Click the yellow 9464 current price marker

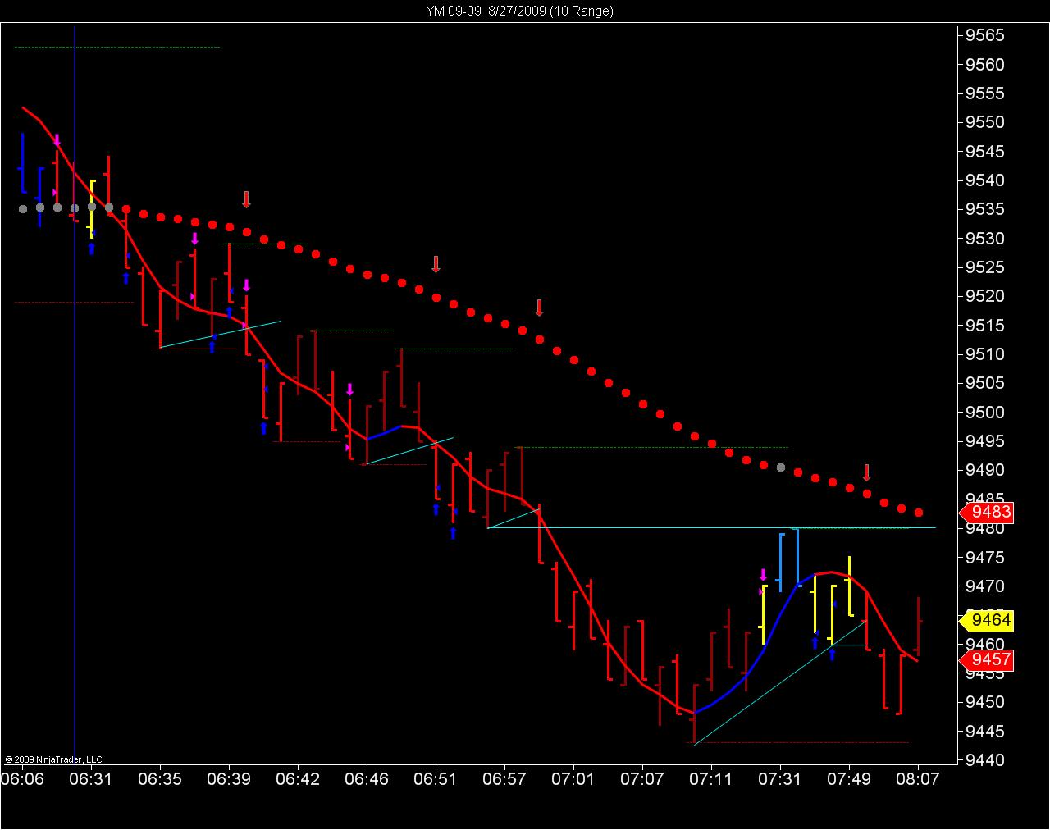tap(985, 620)
